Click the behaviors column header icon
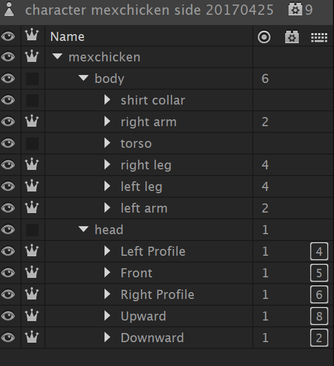Viewport: 334px width, 366px height. [292, 37]
